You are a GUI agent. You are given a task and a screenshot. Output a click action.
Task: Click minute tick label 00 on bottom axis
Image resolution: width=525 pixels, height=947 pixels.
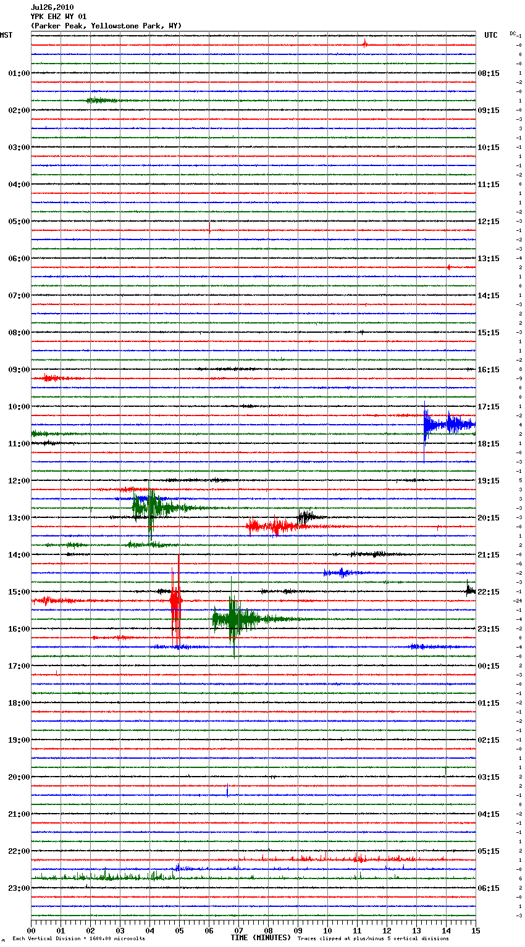[x=31, y=930]
